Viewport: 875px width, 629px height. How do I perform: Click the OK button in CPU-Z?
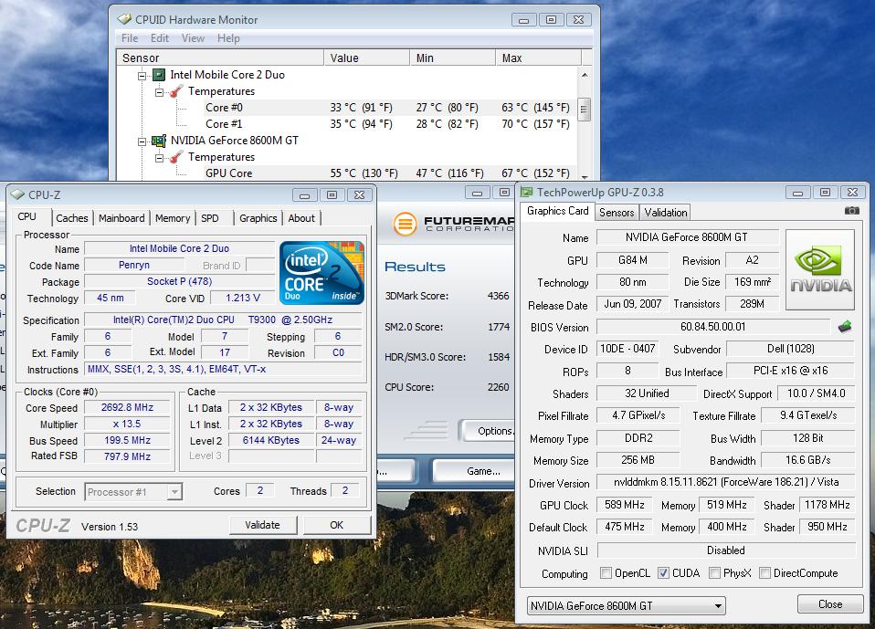click(336, 525)
